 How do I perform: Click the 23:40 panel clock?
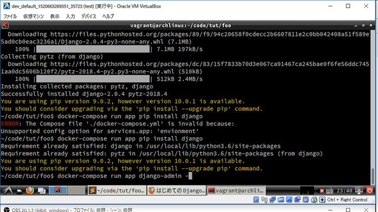tap(344, 191)
